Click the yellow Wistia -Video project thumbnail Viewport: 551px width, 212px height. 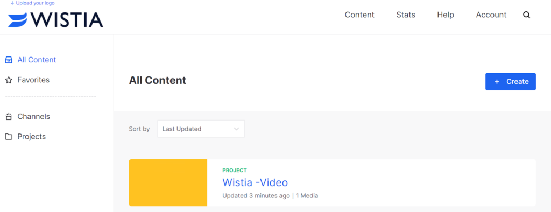(168, 182)
